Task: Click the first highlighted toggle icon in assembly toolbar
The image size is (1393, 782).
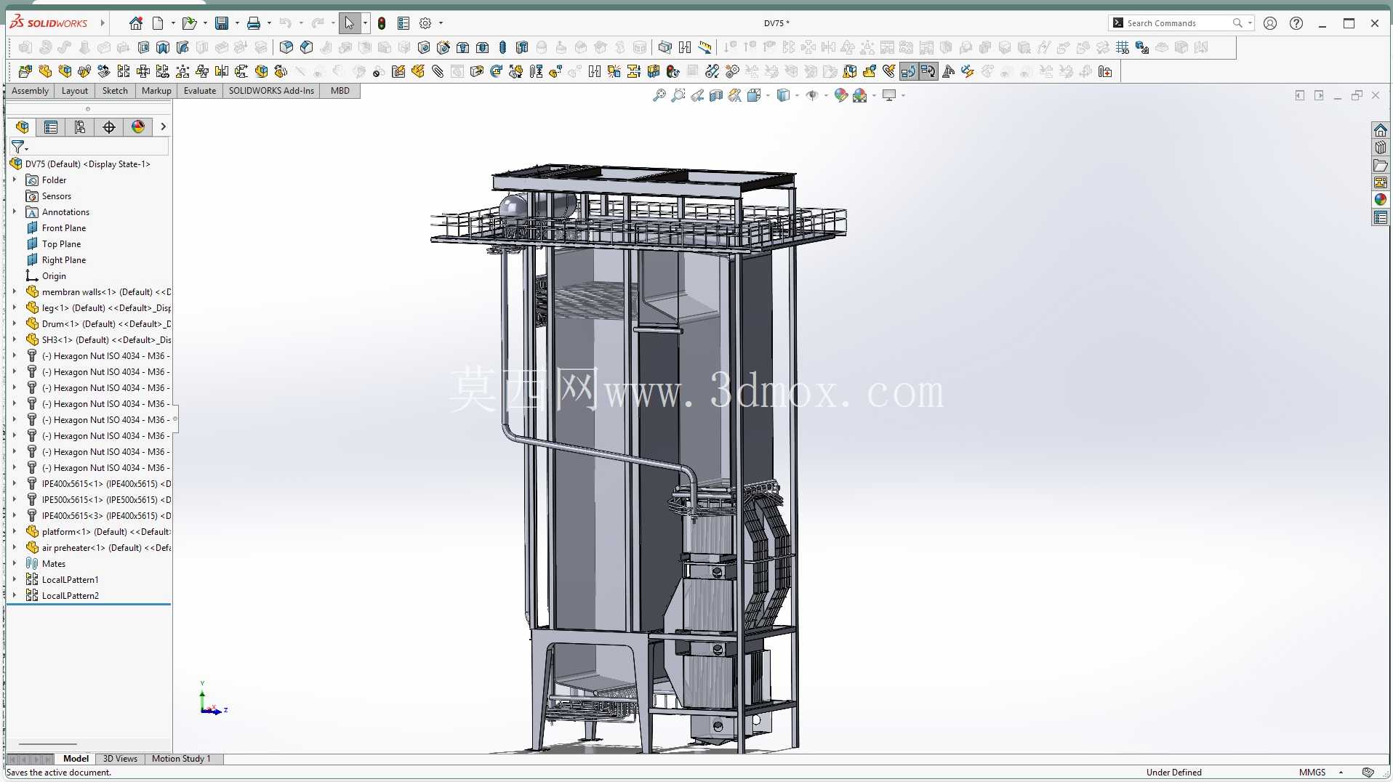Action: pos(908,71)
